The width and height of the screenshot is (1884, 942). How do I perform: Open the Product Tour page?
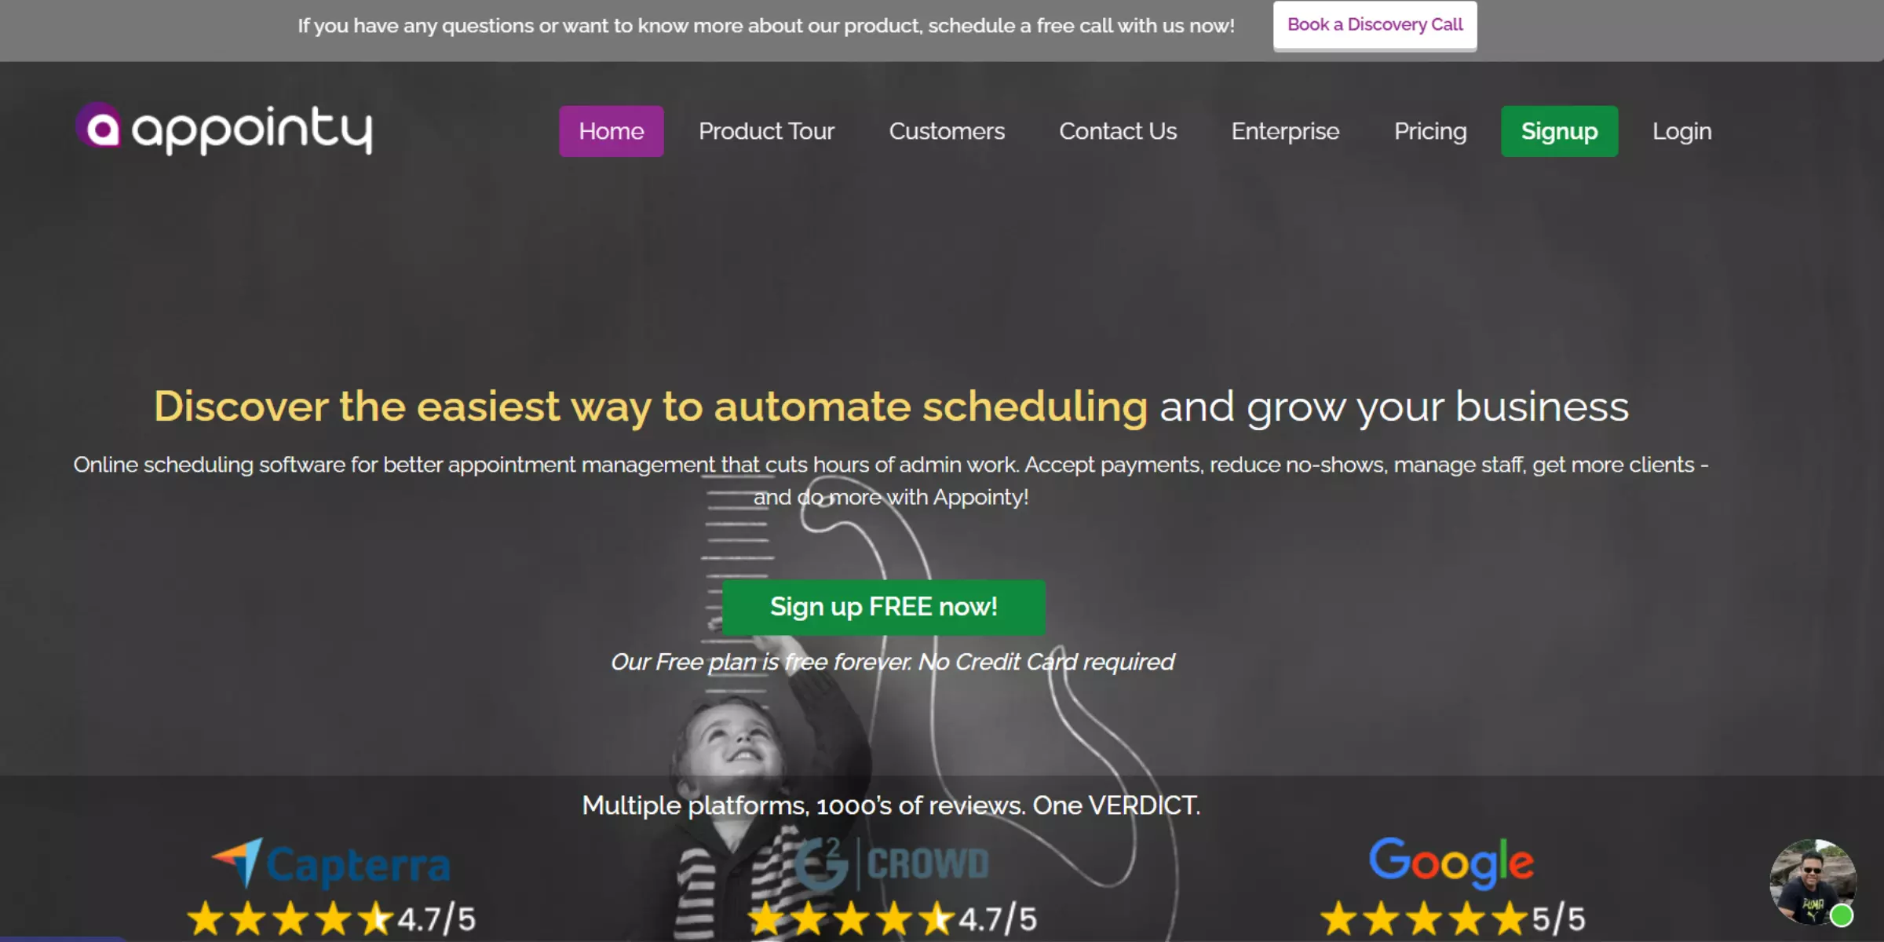pyautogui.click(x=766, y=131)
